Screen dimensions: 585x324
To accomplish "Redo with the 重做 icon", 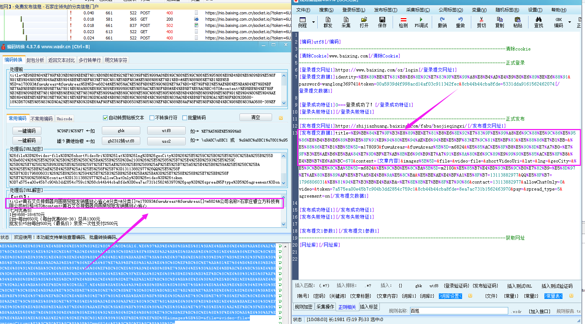I will click(x=460, y=22).
